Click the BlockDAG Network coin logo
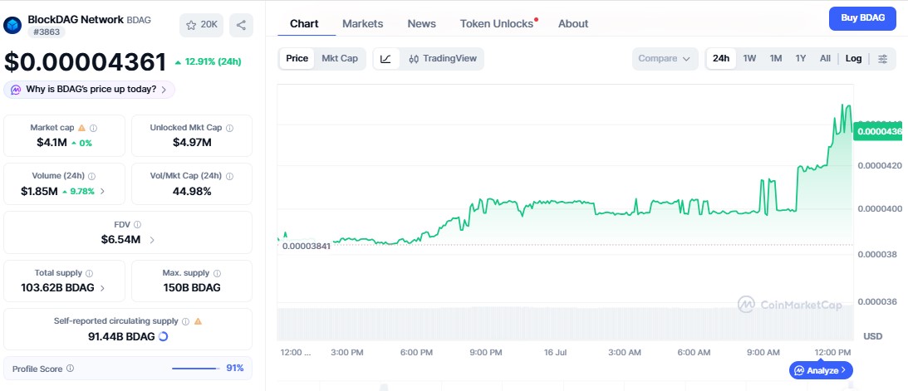The image size is (908, 391). click(12, 25)
